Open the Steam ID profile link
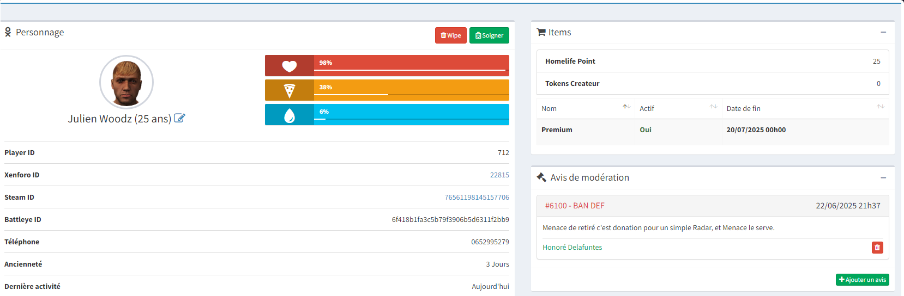Image resolution: width=904 pixels, height=296 pixels. pos(477,198)
